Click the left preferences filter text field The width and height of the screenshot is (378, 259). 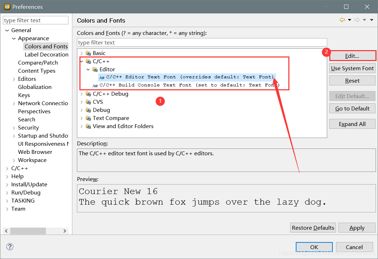36,20
